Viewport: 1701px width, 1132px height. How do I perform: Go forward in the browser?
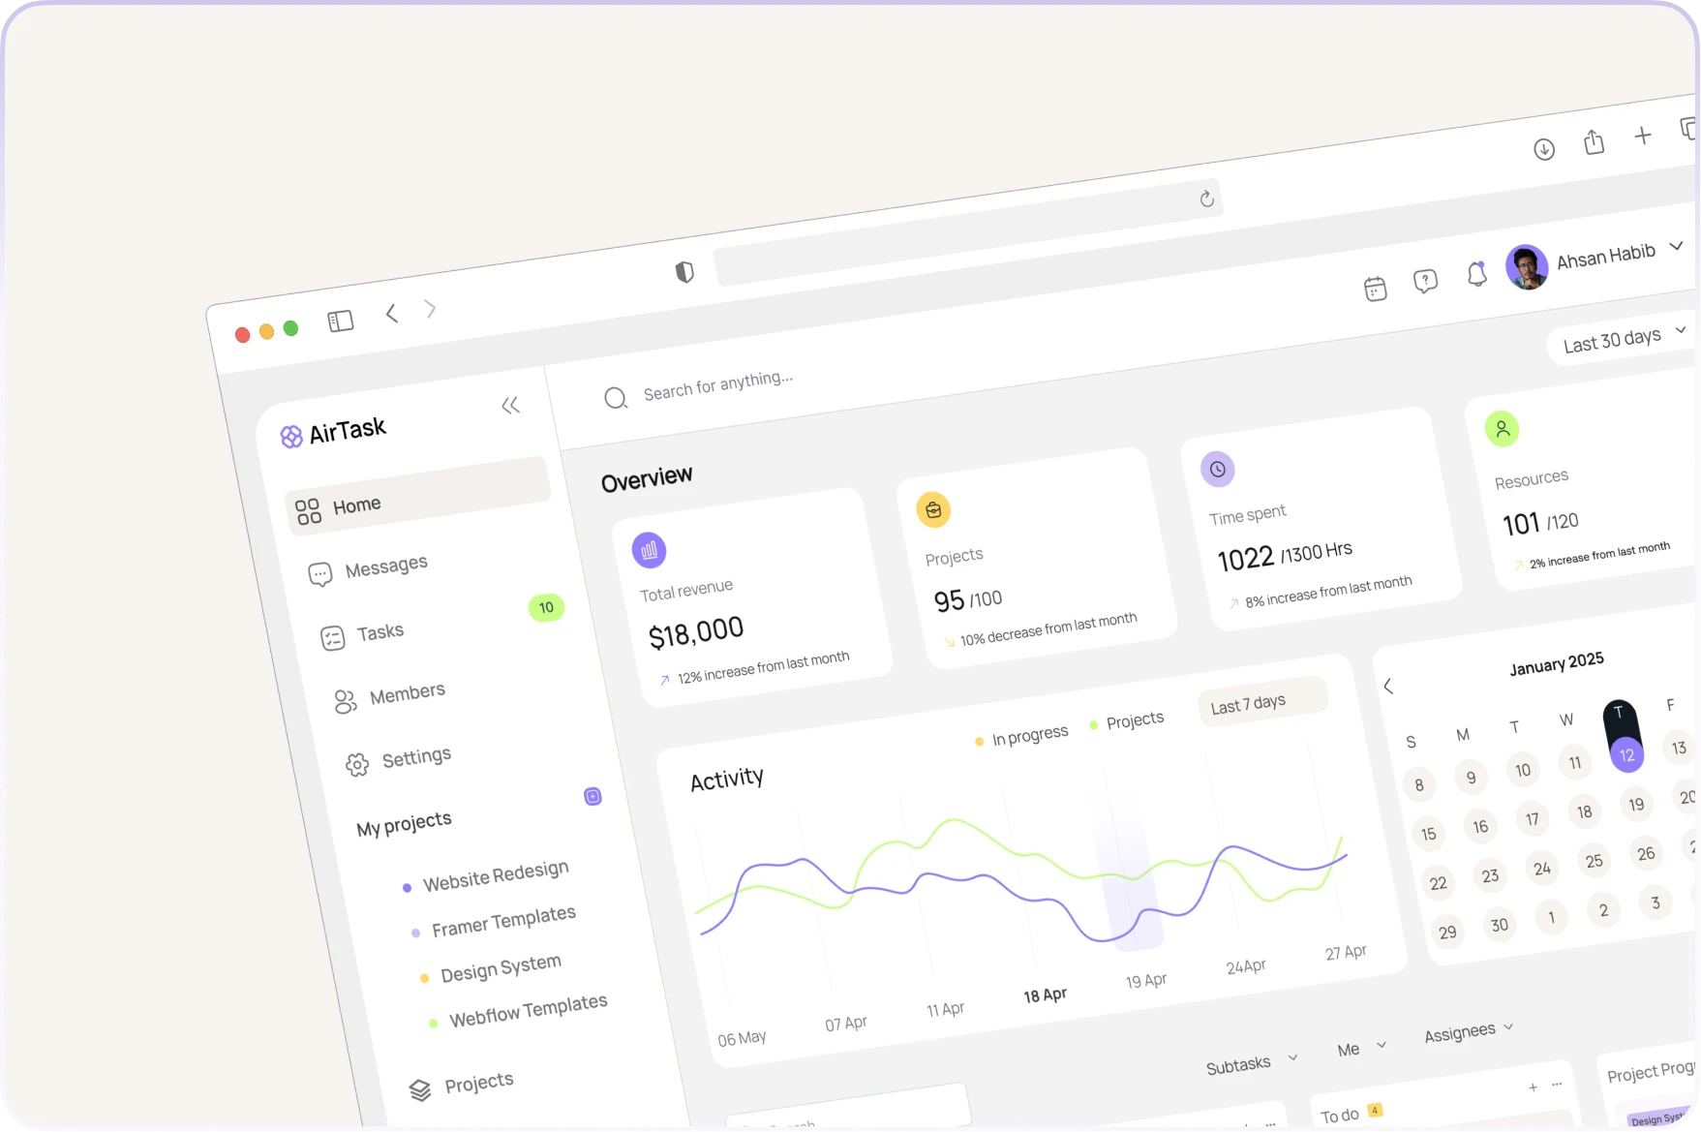pyautogui.click(x=430, y=308)
